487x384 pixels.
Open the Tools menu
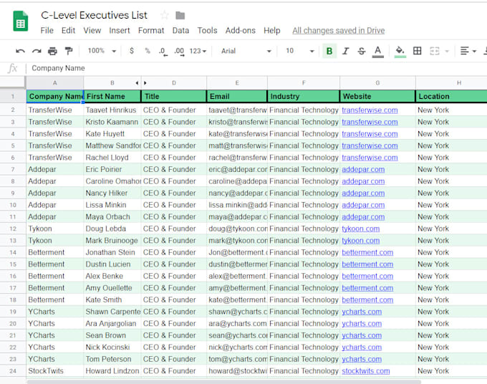tap(207, 30)
